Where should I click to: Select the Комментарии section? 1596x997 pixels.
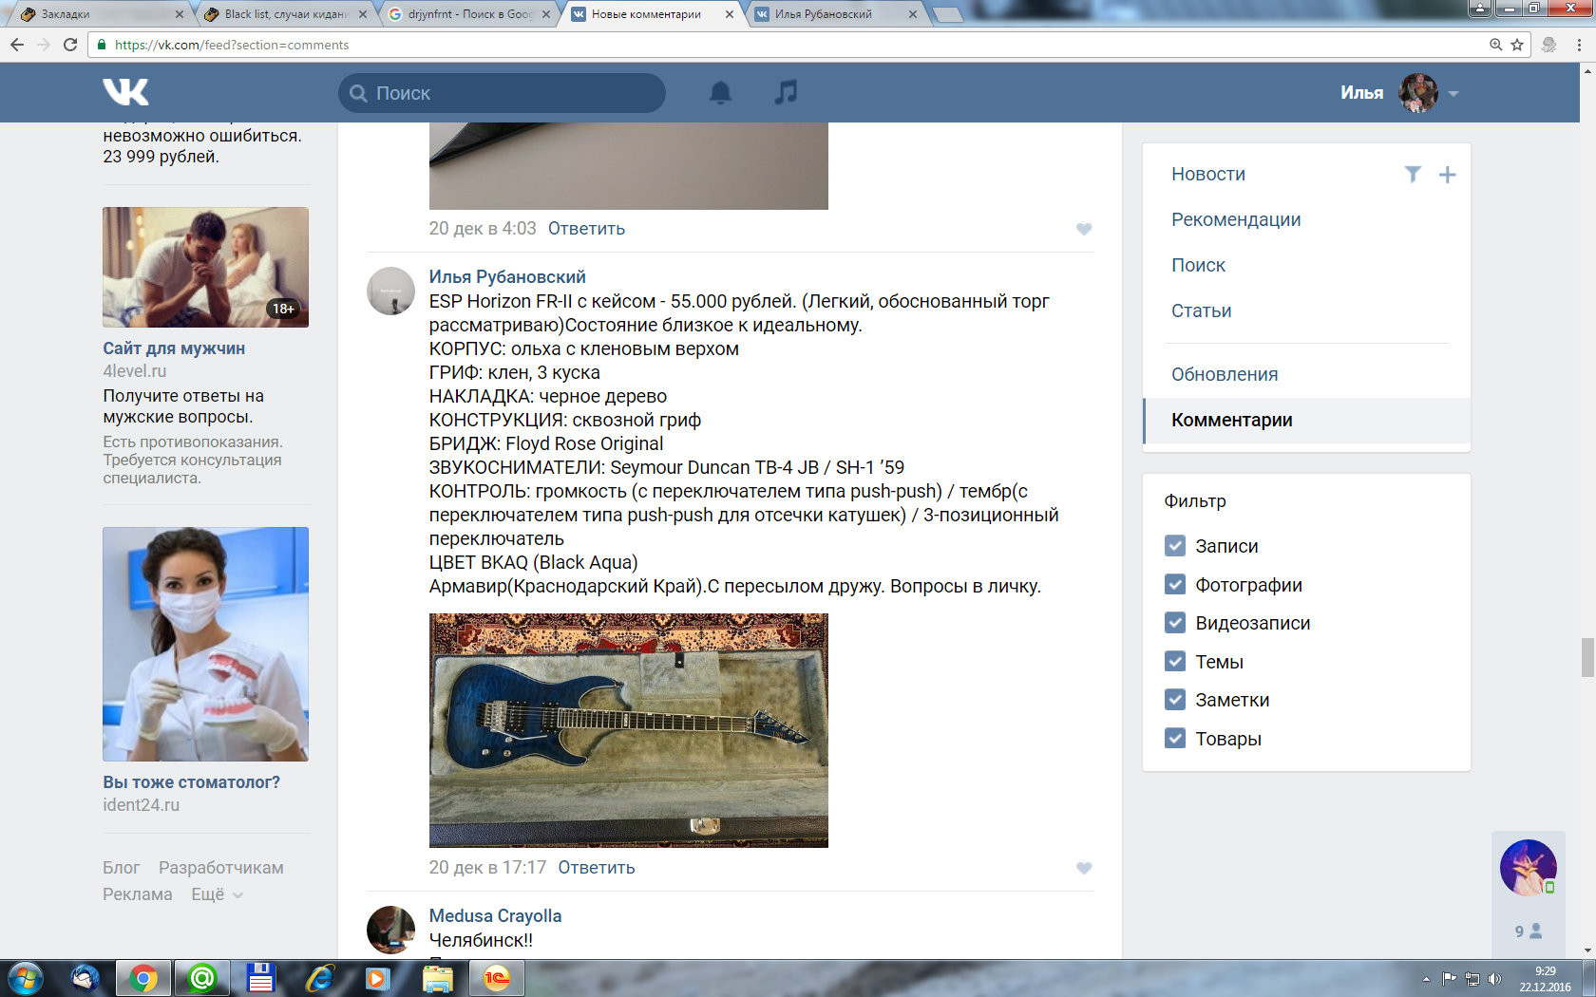(1307, 420)
